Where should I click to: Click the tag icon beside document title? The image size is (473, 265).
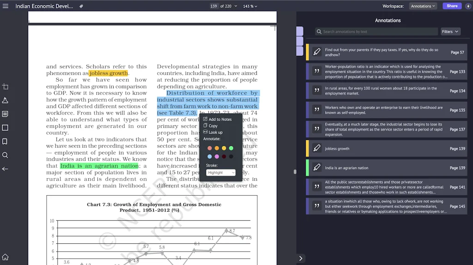click(x=81, y=6)
